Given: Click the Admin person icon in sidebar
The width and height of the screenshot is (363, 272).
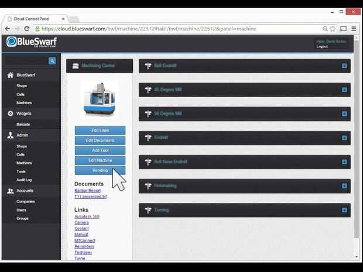Looking at the screenshot, I should 10,135.
